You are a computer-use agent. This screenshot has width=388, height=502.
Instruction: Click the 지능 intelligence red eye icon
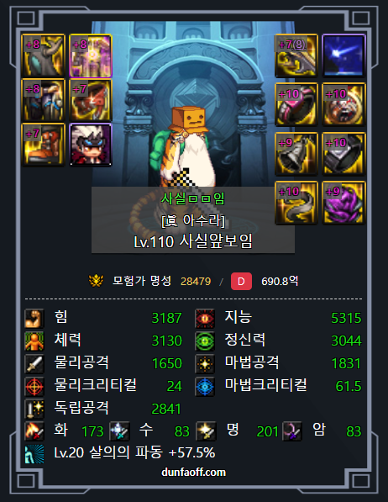(205, 318)
